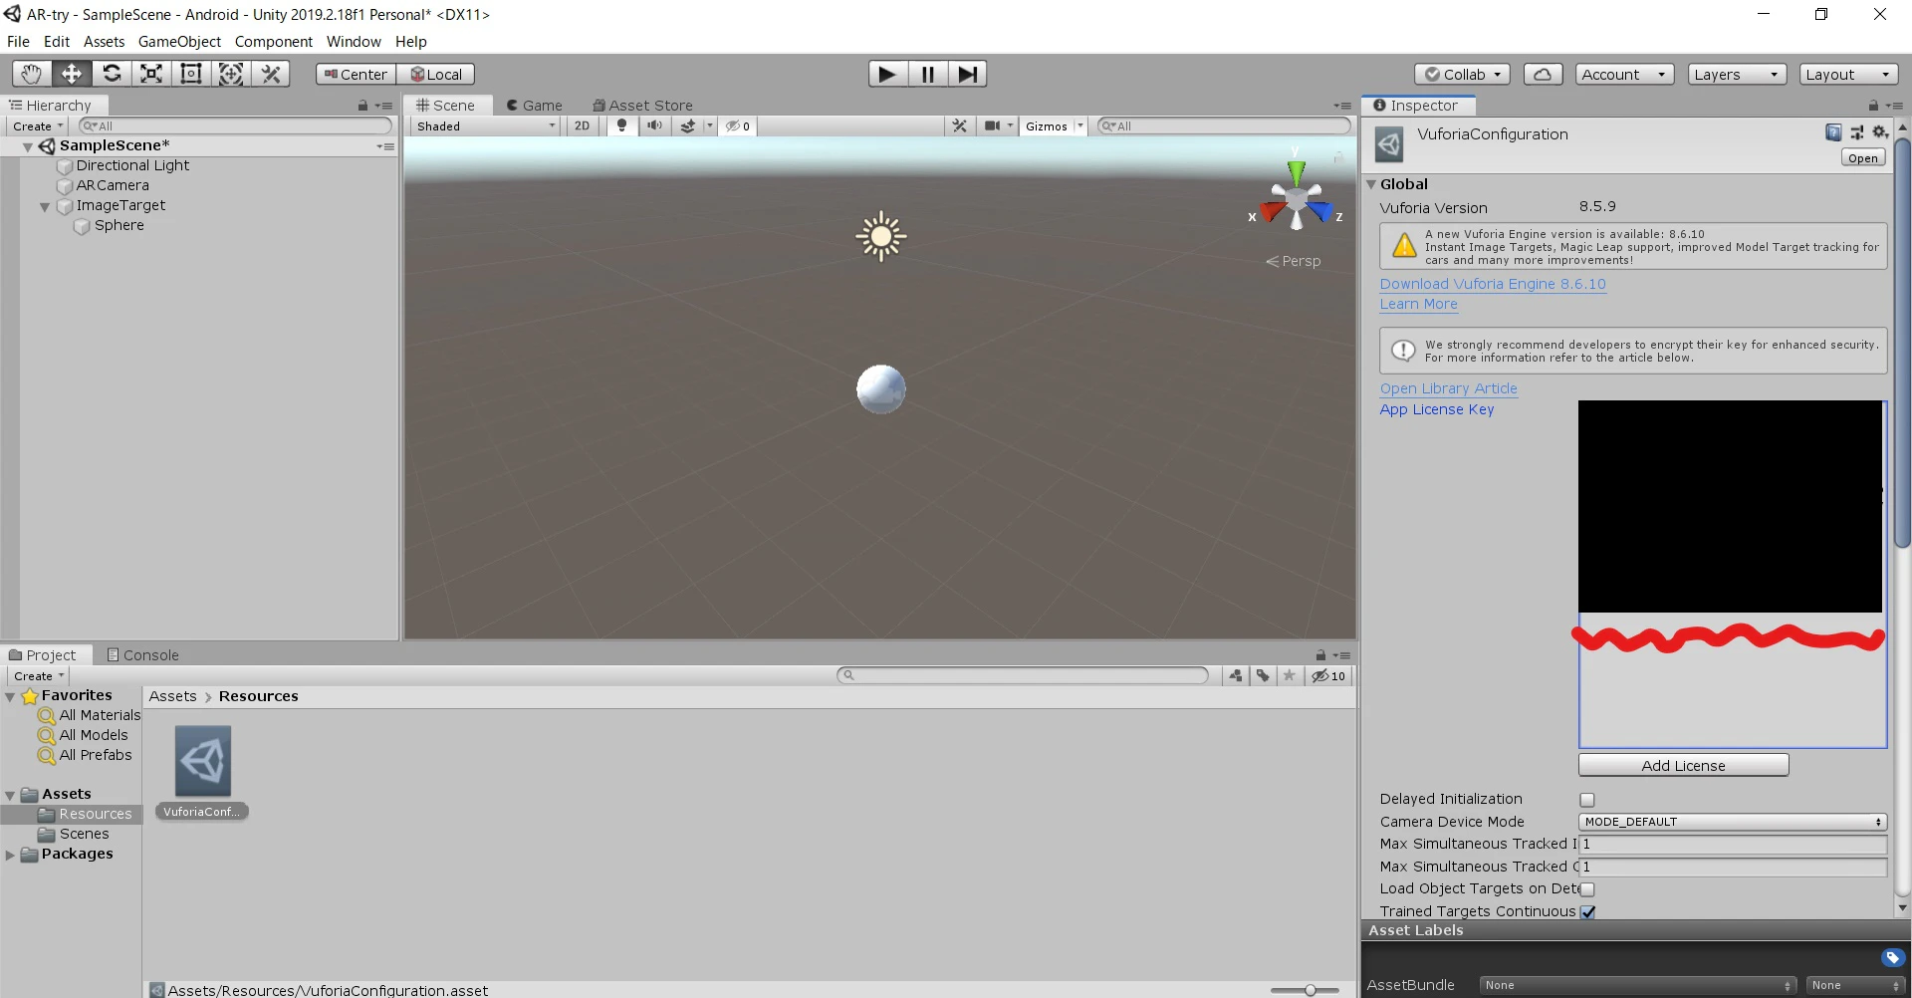This screenshot has height=998, width=1912.
Task: Open the Collab dropdown
Action: coord(1462,75)
